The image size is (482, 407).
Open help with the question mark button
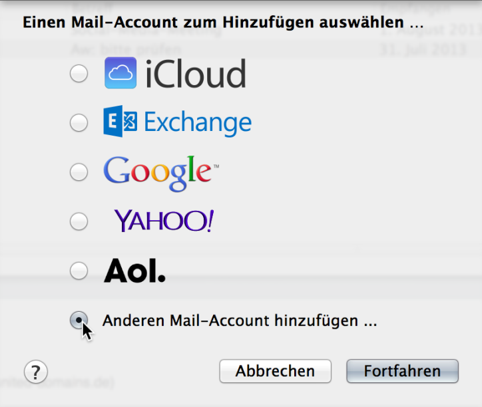point(36,372)
